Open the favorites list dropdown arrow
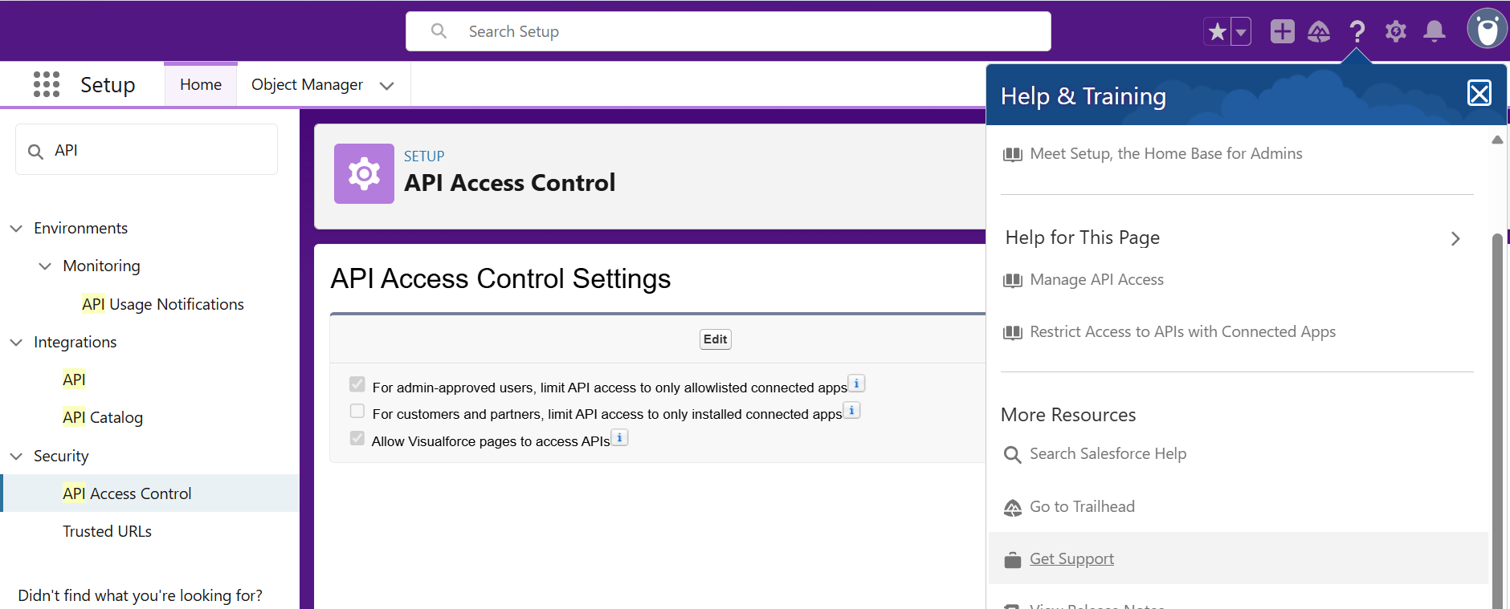This screenshot has height=609, width=1510. (1241, 32)
